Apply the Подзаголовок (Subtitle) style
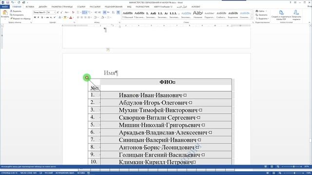 coord(210,15)
